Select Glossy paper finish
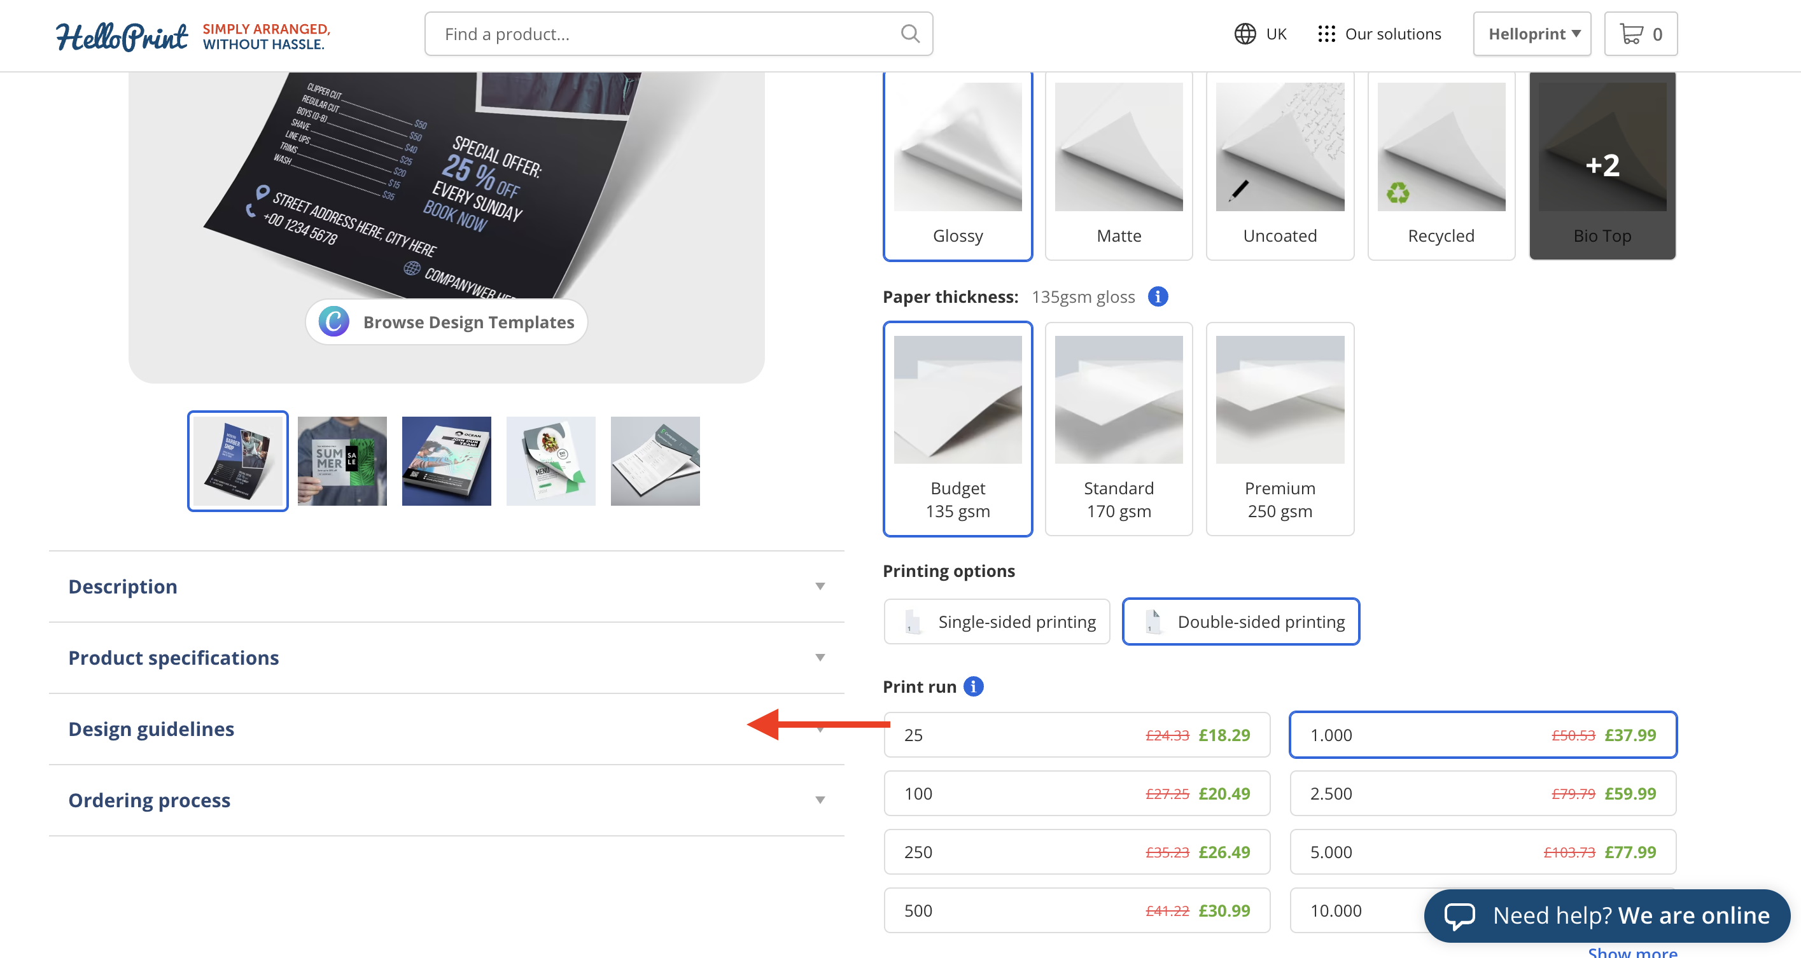 click(957, 165)
